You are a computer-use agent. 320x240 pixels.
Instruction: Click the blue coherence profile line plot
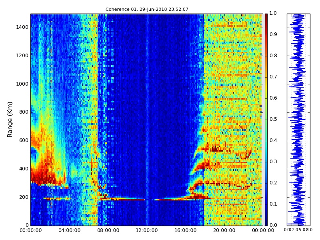[298, 120]
